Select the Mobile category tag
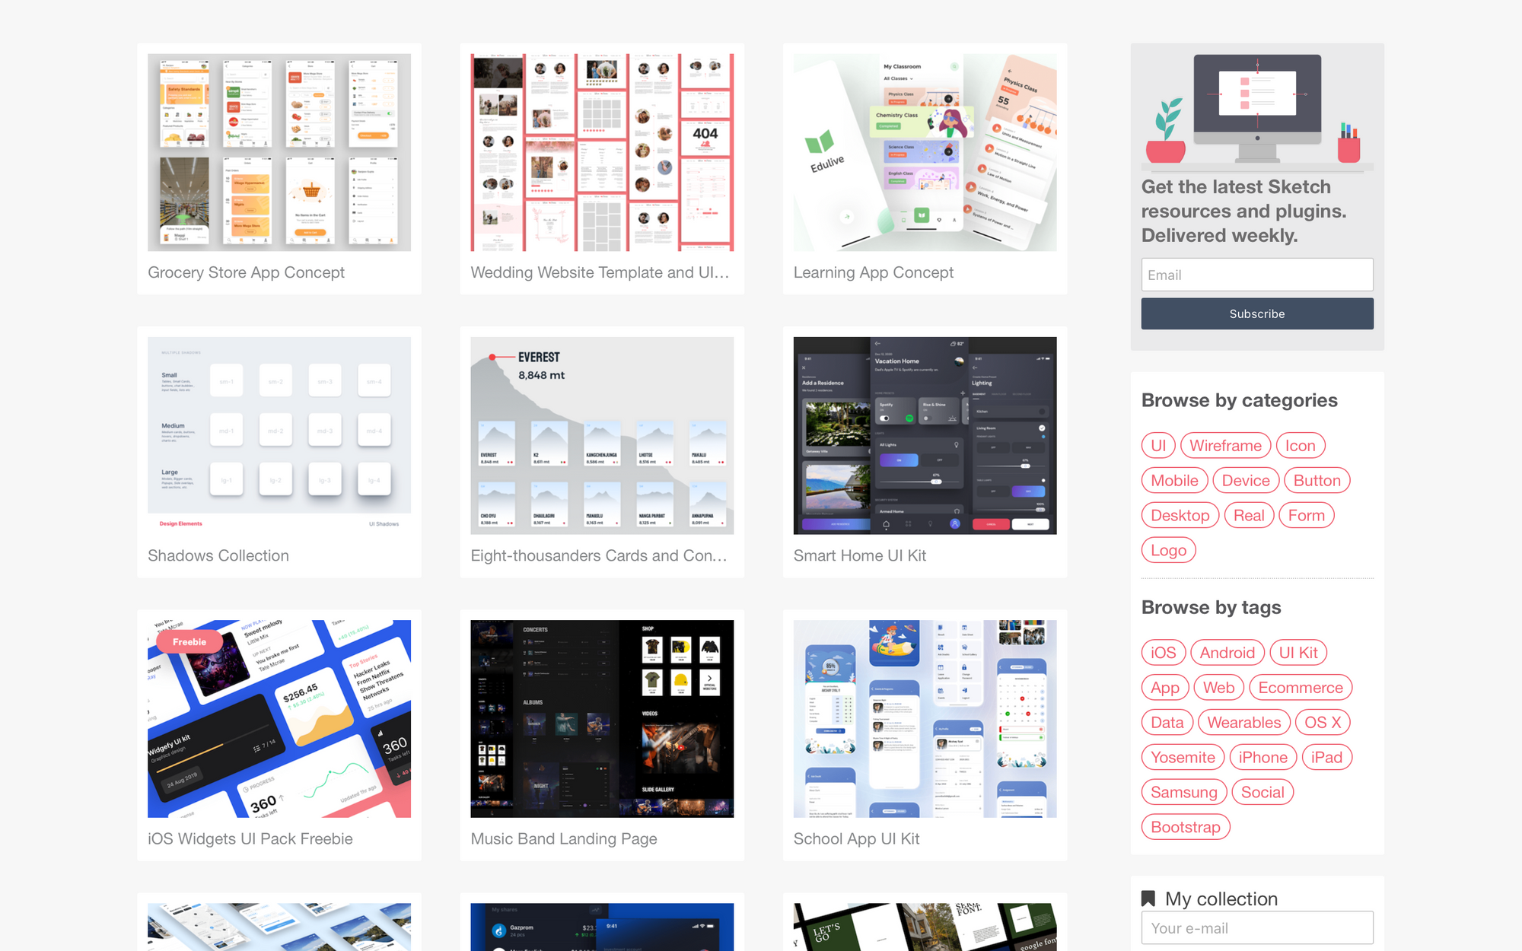 coord(1173,479)
